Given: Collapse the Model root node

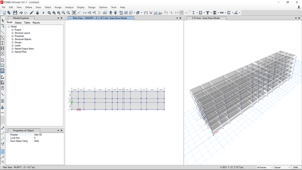Looking at the screenshot, I should click(x=9, y=26).
